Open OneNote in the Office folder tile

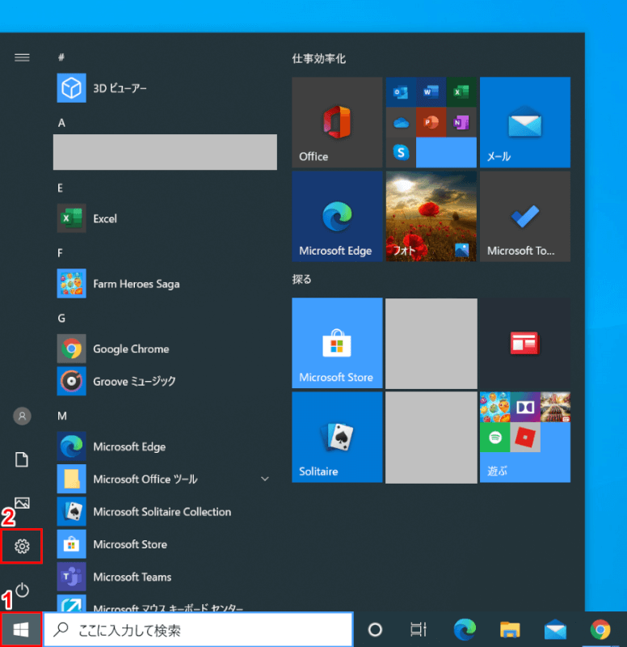click(461, 122)
